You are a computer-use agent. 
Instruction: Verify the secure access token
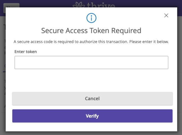(92, 116)
